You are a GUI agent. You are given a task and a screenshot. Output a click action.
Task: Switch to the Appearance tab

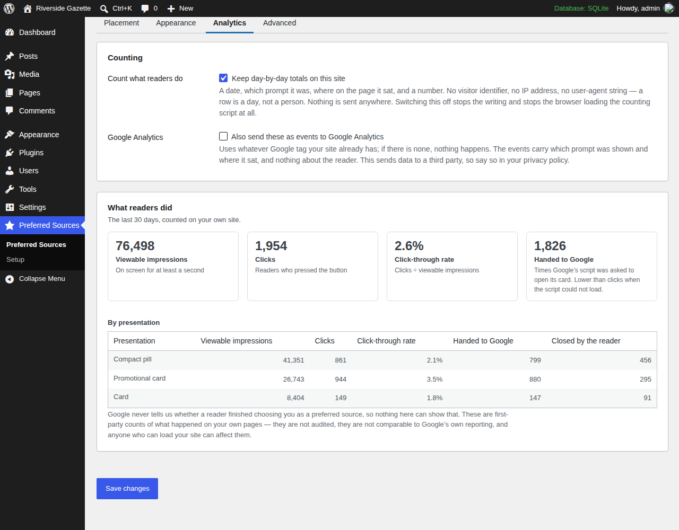[x=176, y=23]
